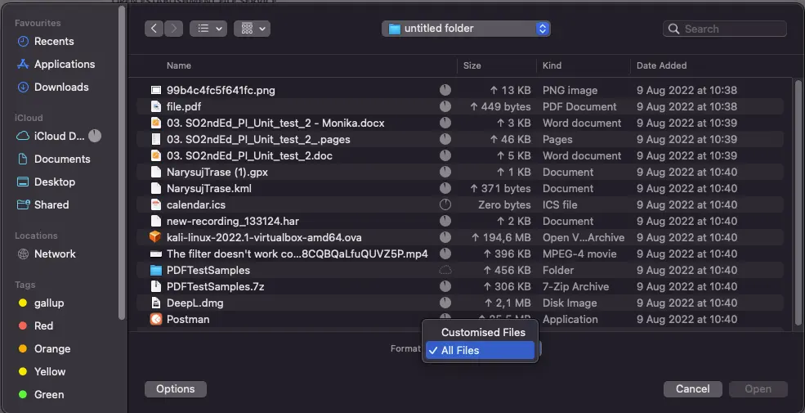Viewport: 805px width, 413px height.
Task: Select the NarysujTrase (1).gpx file icon
Action: pyautogui.click(x=155, y=172)
